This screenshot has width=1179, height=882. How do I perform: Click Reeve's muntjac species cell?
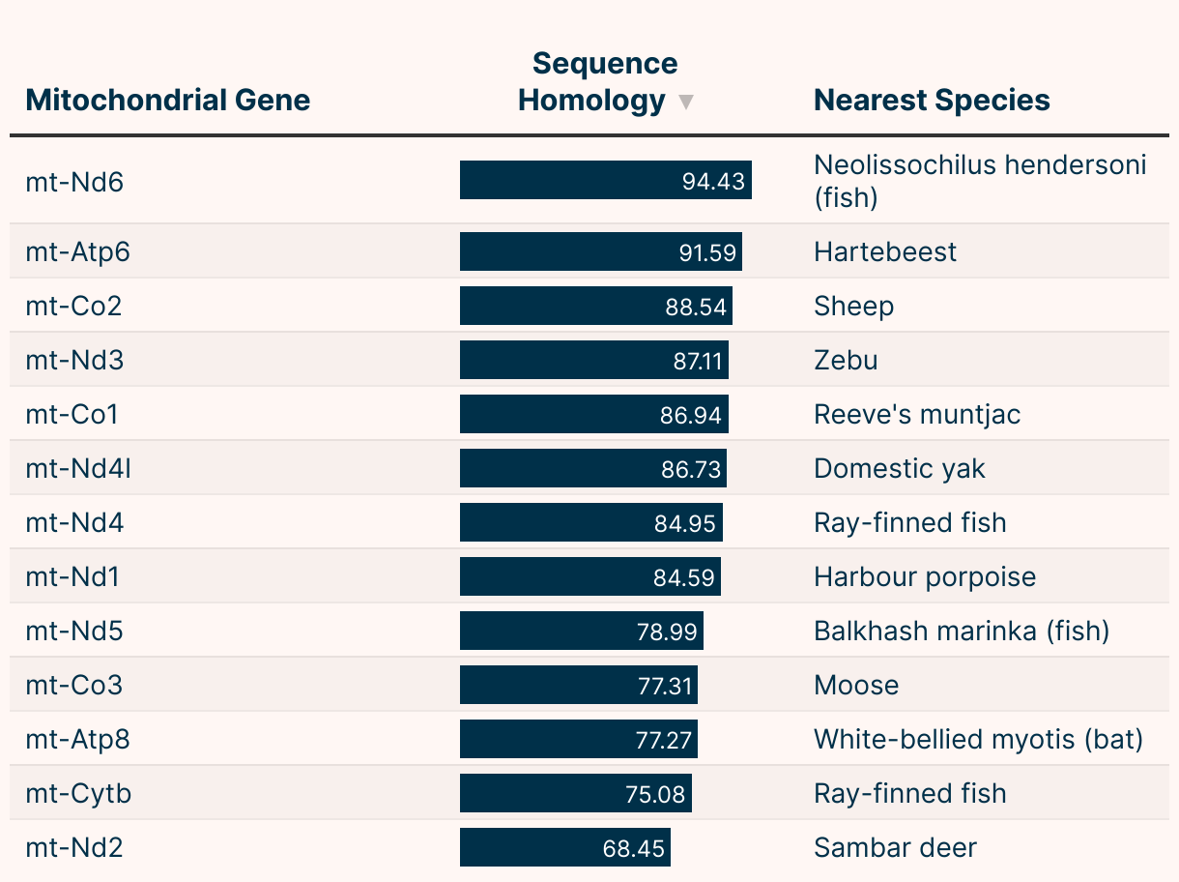[x=917, y=415]
